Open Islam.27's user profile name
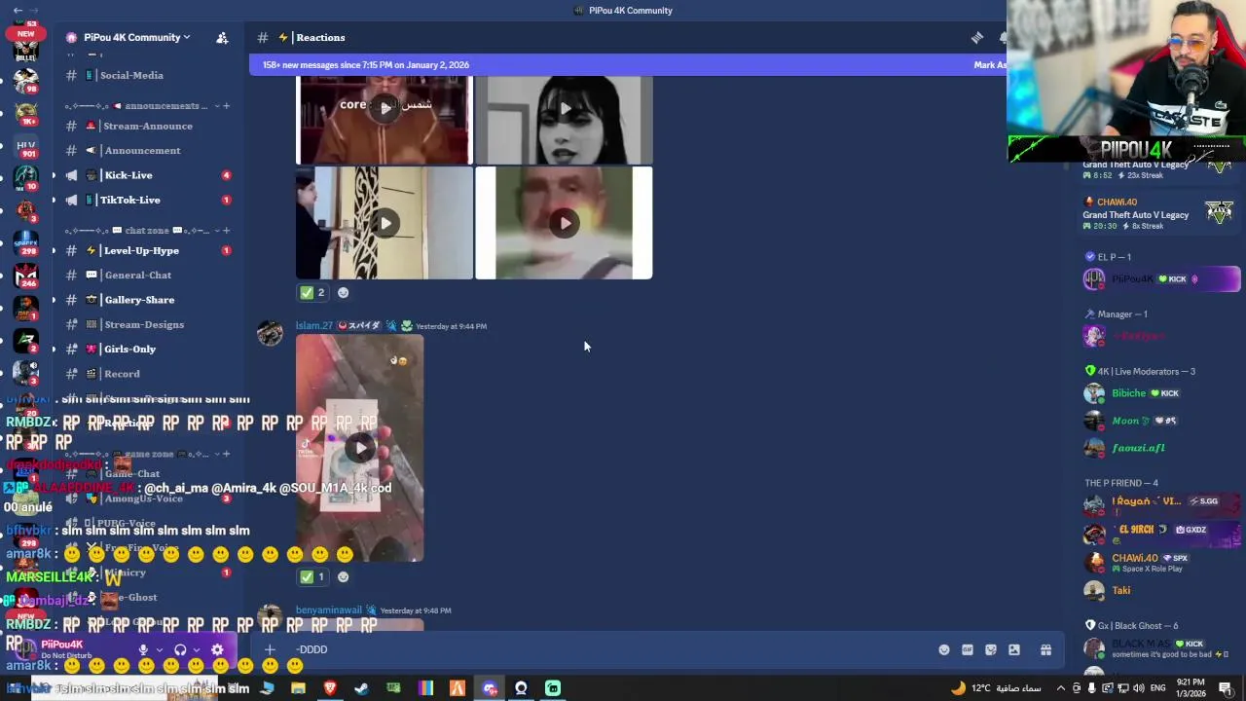This screenshot has height=701, width=1246. pyautogui.click(x=314, y=326)
